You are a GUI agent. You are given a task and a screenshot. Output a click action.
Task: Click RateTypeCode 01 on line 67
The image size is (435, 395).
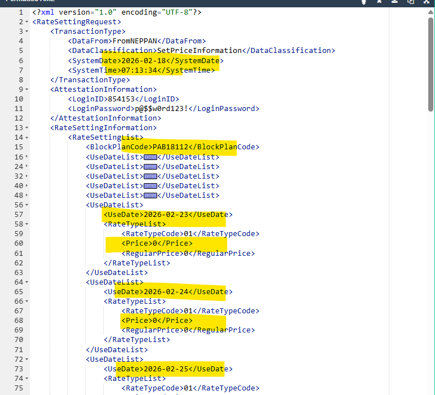point(190,311)
